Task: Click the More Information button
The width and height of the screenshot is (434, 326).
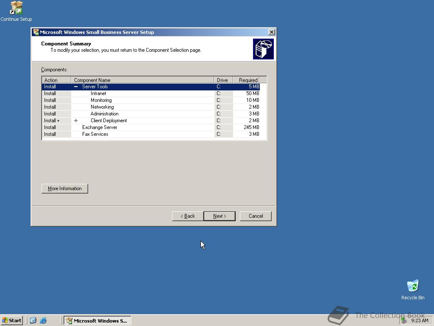Action: point(65,188)
